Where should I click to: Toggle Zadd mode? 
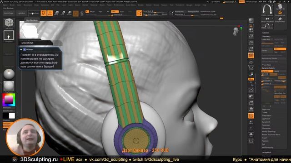point(114,11)
